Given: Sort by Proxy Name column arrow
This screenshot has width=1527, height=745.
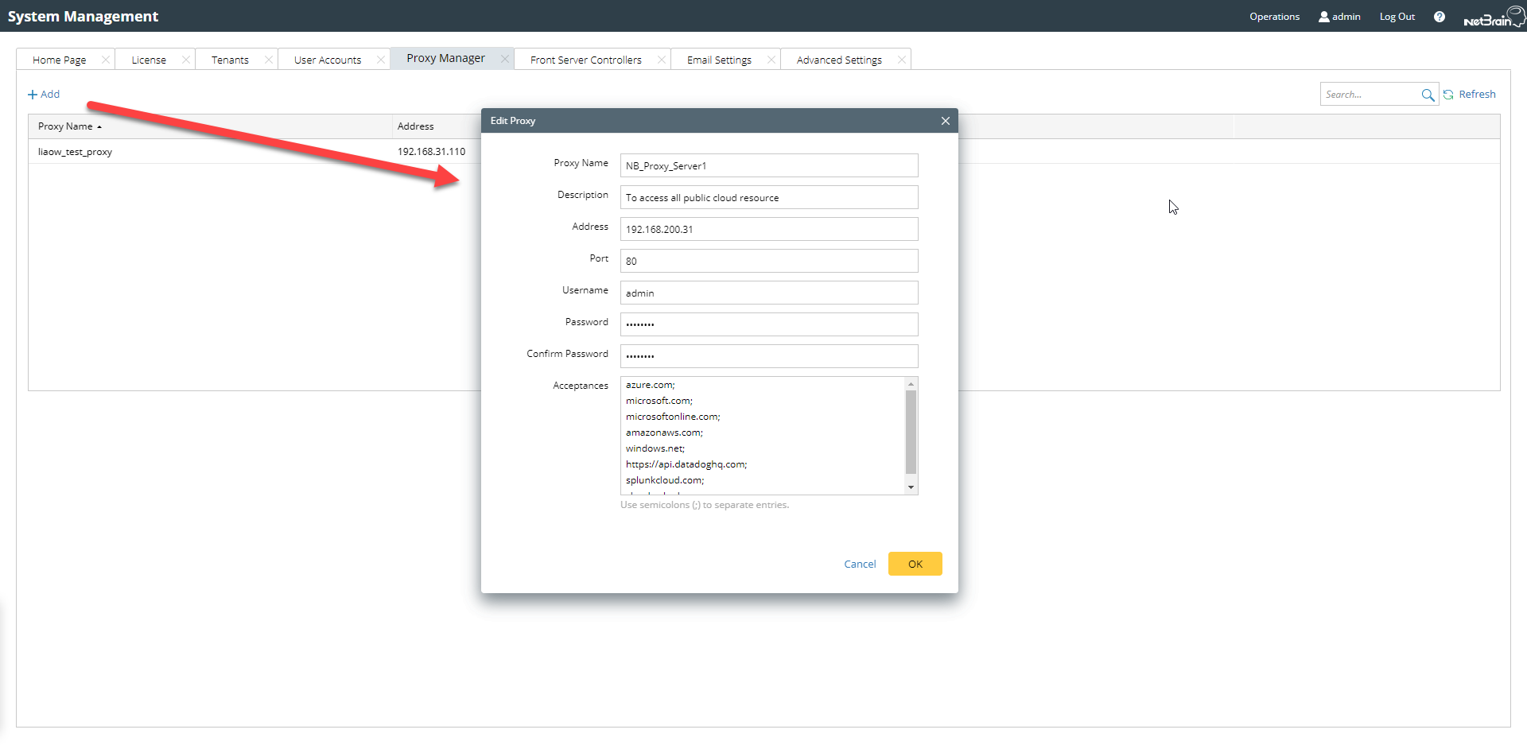Looking at the screenshot, I should (x=99, y=127).
